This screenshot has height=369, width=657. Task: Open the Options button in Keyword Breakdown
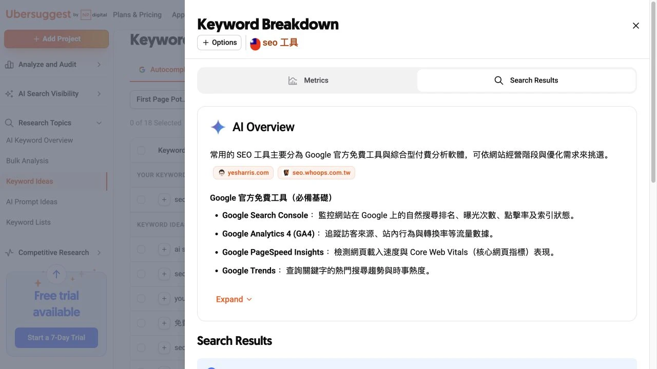219,43
